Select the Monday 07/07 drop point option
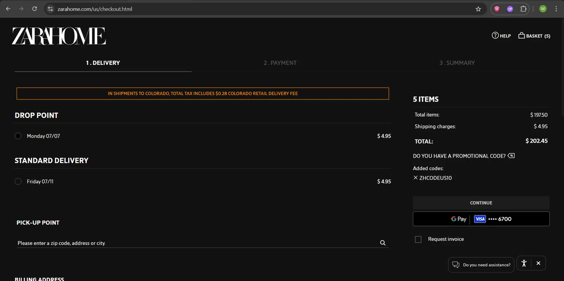 tap(18, 136)
